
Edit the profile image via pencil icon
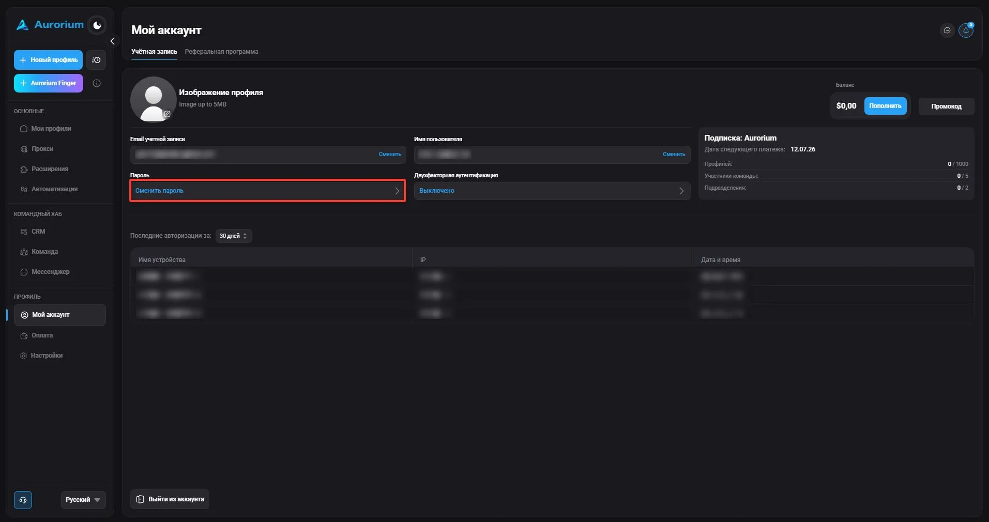[x=167, y=114]
